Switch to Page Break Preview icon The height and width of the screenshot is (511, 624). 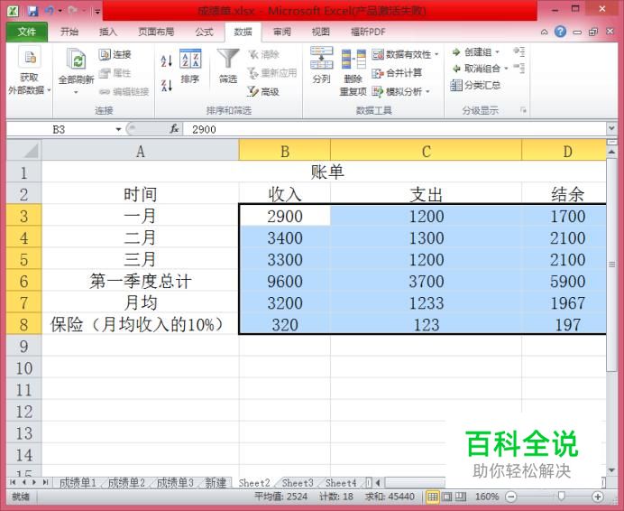[x=461, y=497]
